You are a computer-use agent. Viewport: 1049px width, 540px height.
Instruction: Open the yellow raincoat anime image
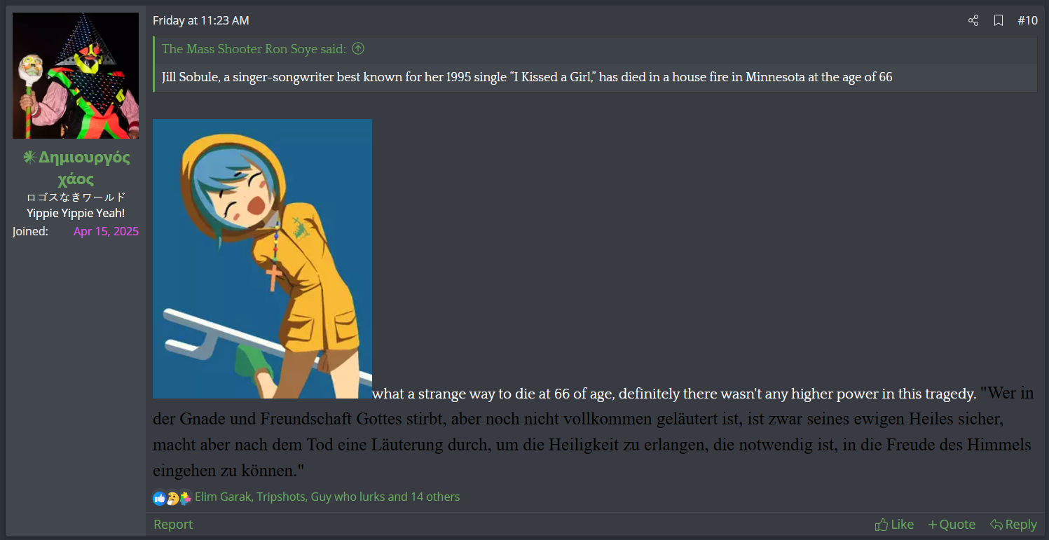262,258
